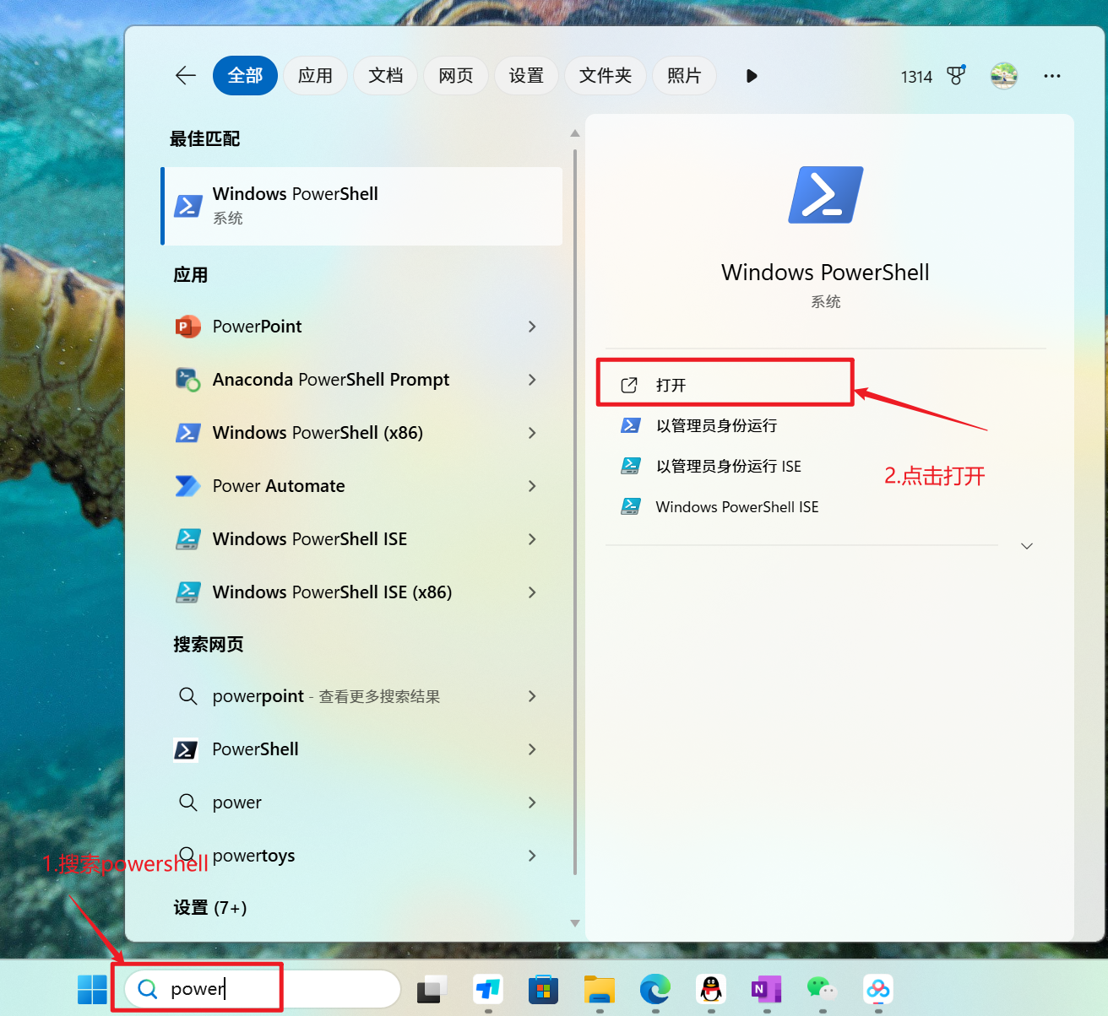
Task: Open Task View on the taskbar
Action: [x=432, y=989]
